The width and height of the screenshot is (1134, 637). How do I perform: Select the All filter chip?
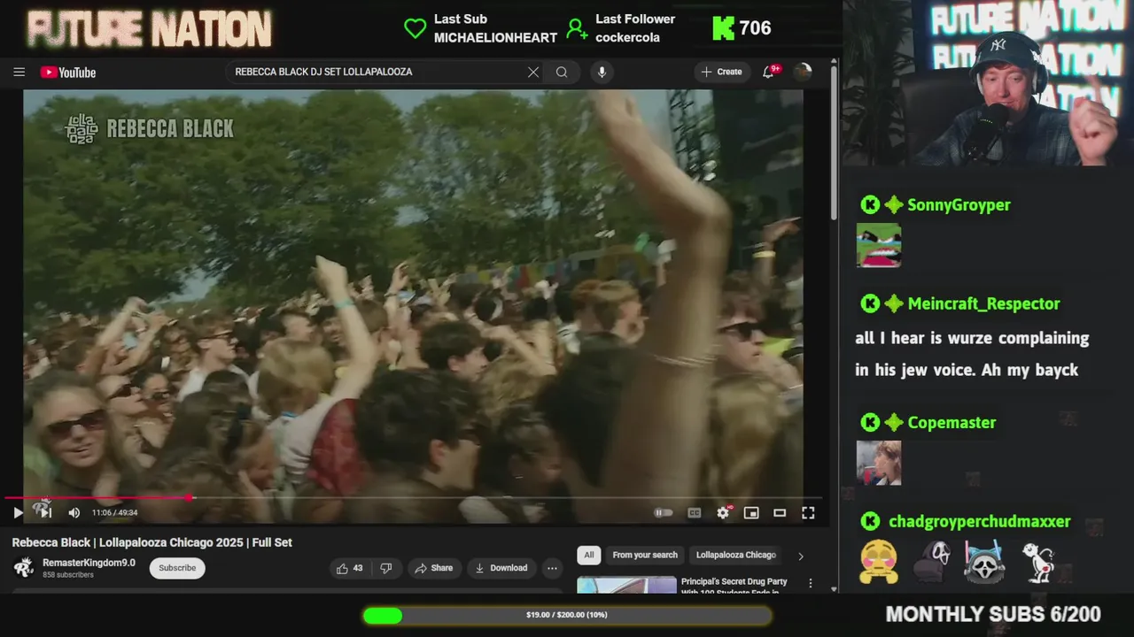coord(588,555)
